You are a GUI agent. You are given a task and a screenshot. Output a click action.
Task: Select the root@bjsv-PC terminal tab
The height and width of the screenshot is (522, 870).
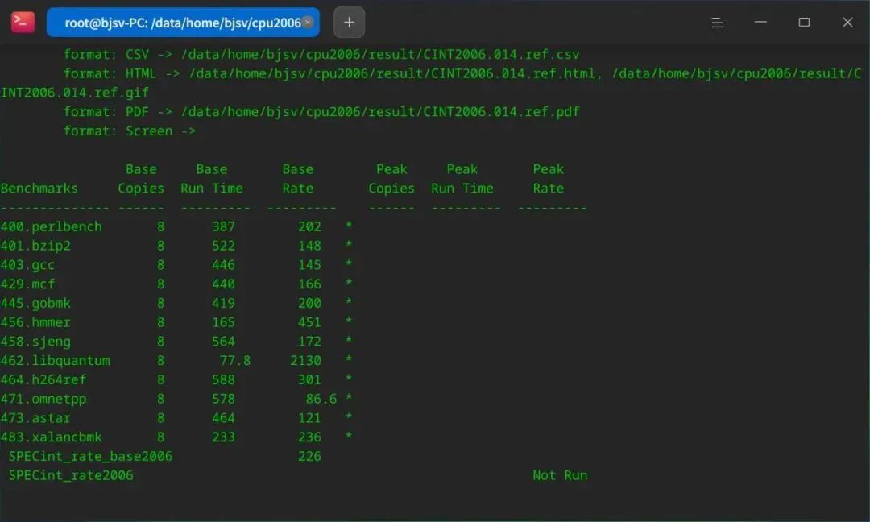click(183, 23)
